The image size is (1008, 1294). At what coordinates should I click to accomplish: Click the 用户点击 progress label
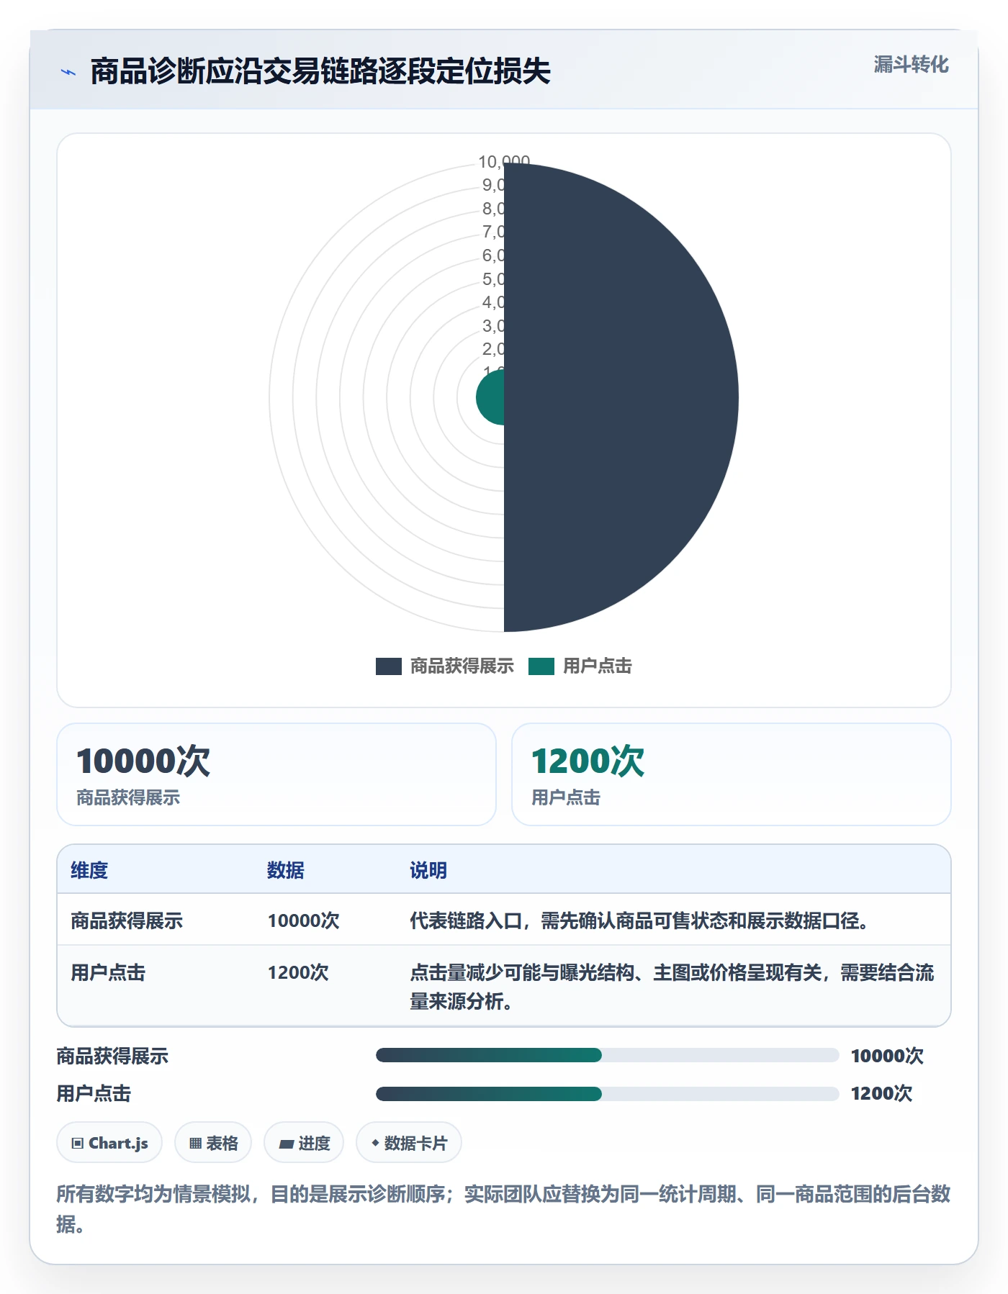click(94, 1094)
